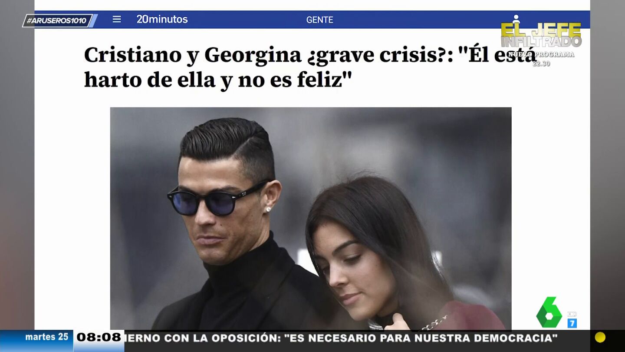The height and width of the screenshot is (352, 625).
Task: Click the slanted stripes after hashtag badge
Action: (94, 20)
